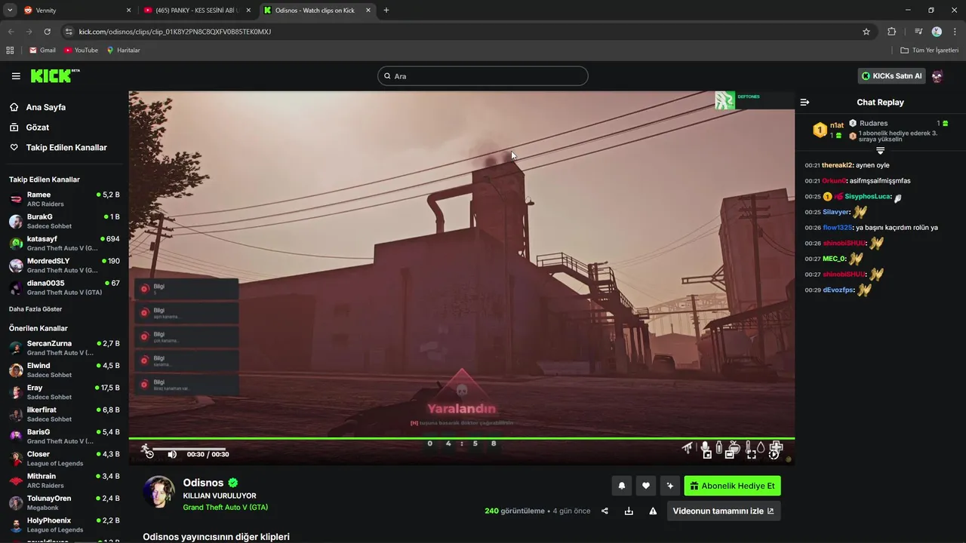Viewport: 966px width, 543px height.
Task: Click Videonun tamamını izle button
Action: coord(724,511)
